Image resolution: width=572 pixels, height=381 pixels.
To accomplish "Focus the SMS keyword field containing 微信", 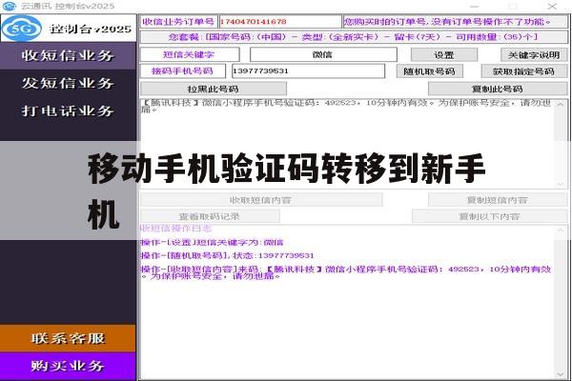I will pyautogui.click(x=323, y=54).
